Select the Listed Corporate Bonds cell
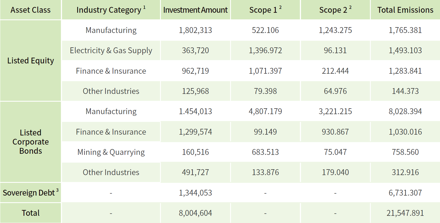This screenshot has width=440, height=223. pos(30,142)
